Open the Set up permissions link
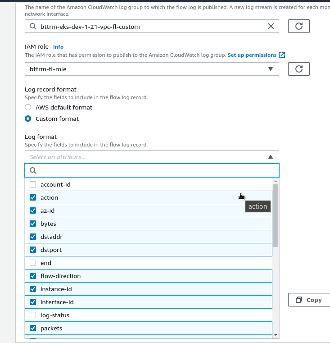Viewport: 330px width, 343px height. pyautogui.click(x=252, y=55)
